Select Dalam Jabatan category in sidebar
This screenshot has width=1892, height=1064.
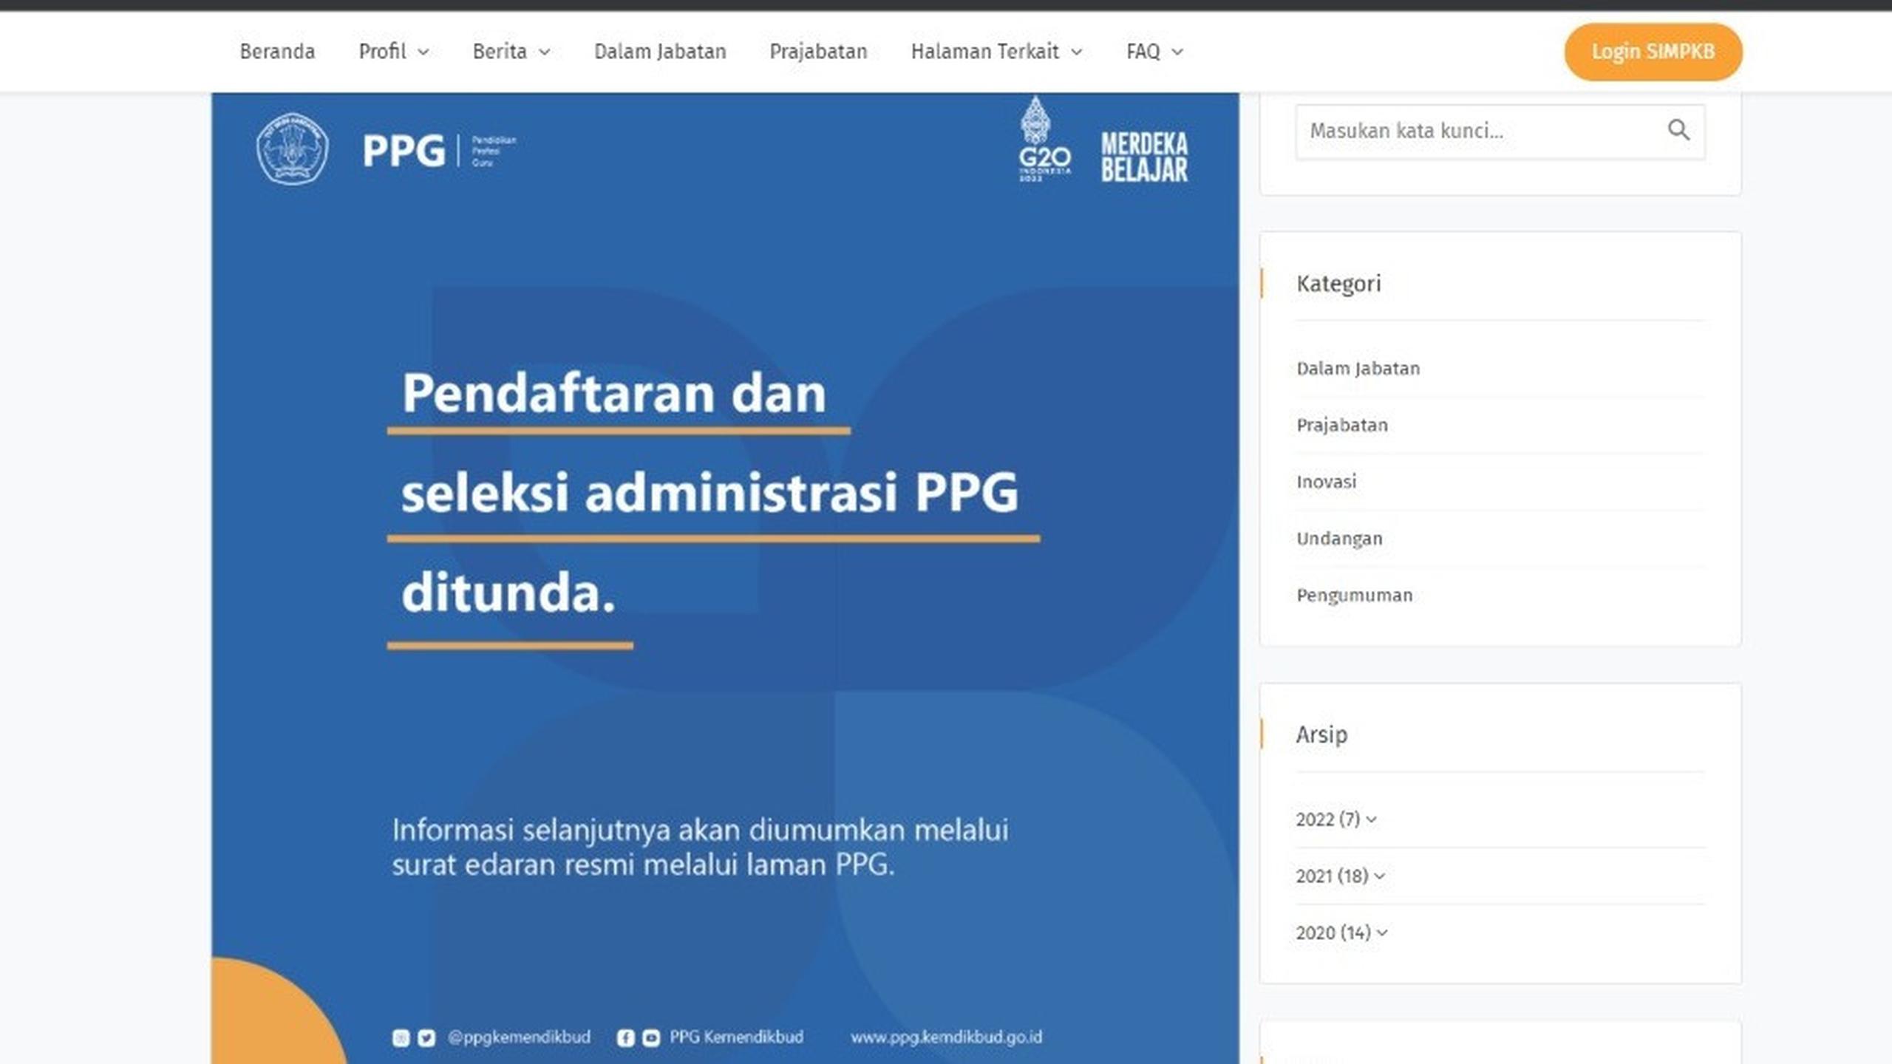[1358, 368]
